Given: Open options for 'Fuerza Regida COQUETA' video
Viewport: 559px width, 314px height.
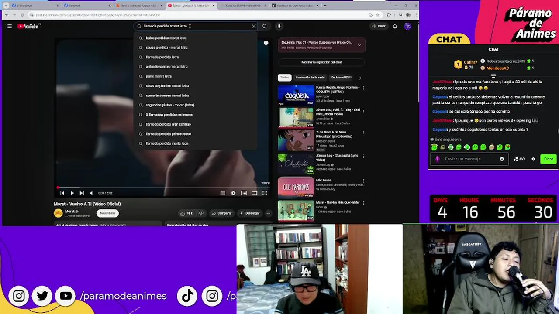Looking at the screenshot, I should click(363, 88).
